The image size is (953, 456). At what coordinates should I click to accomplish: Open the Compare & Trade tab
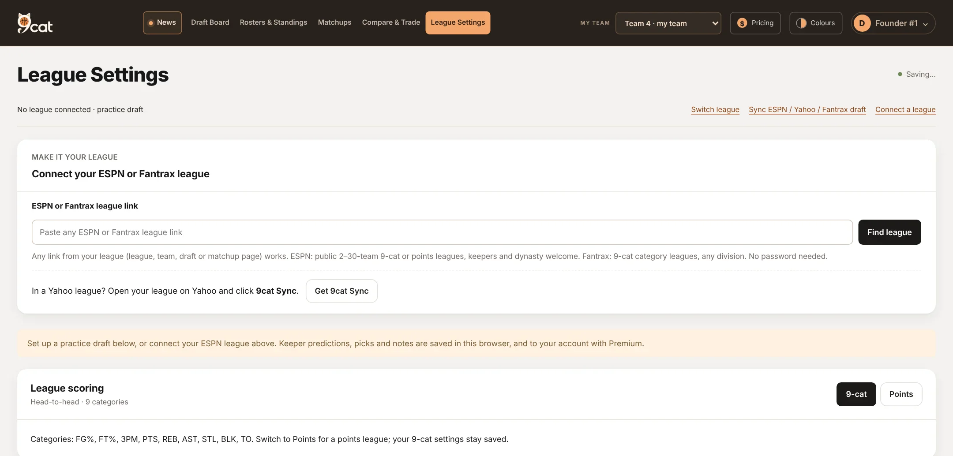coord(391,22)
